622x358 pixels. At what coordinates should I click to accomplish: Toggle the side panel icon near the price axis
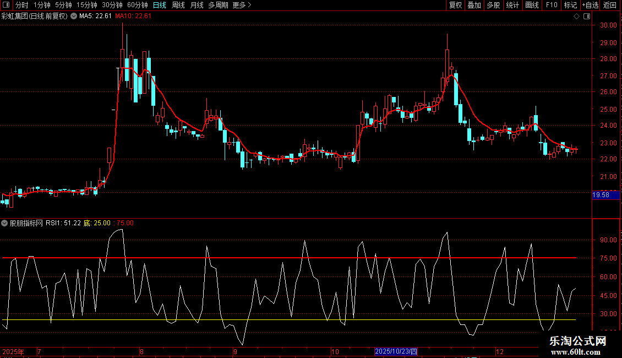tap(587, 16)
